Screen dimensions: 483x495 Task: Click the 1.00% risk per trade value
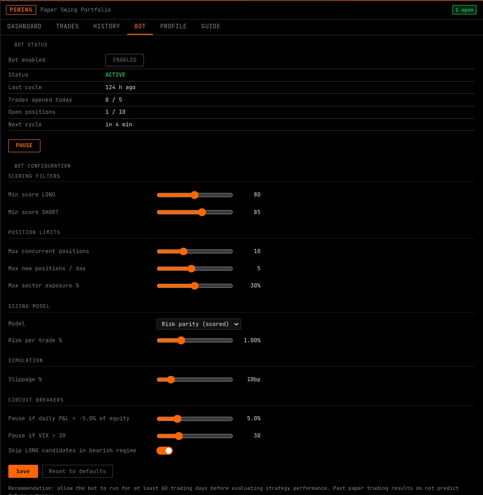(x=252, y=340)
